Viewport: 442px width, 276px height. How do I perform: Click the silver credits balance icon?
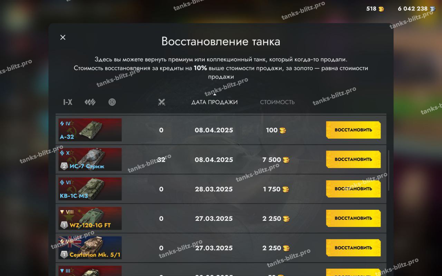coord(433,9)
